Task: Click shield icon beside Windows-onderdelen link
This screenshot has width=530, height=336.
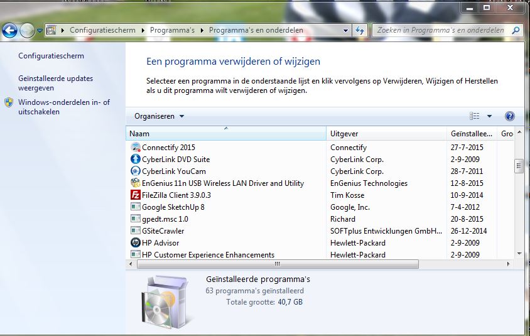Action: 9,102
